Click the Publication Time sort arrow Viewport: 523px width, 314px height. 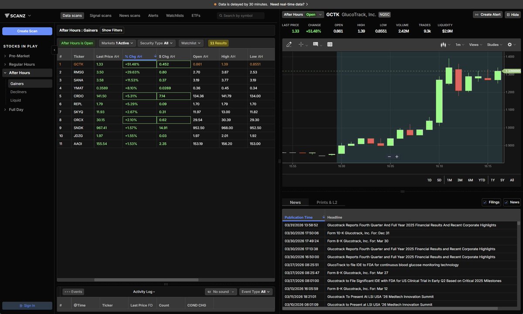pos(323,217)
